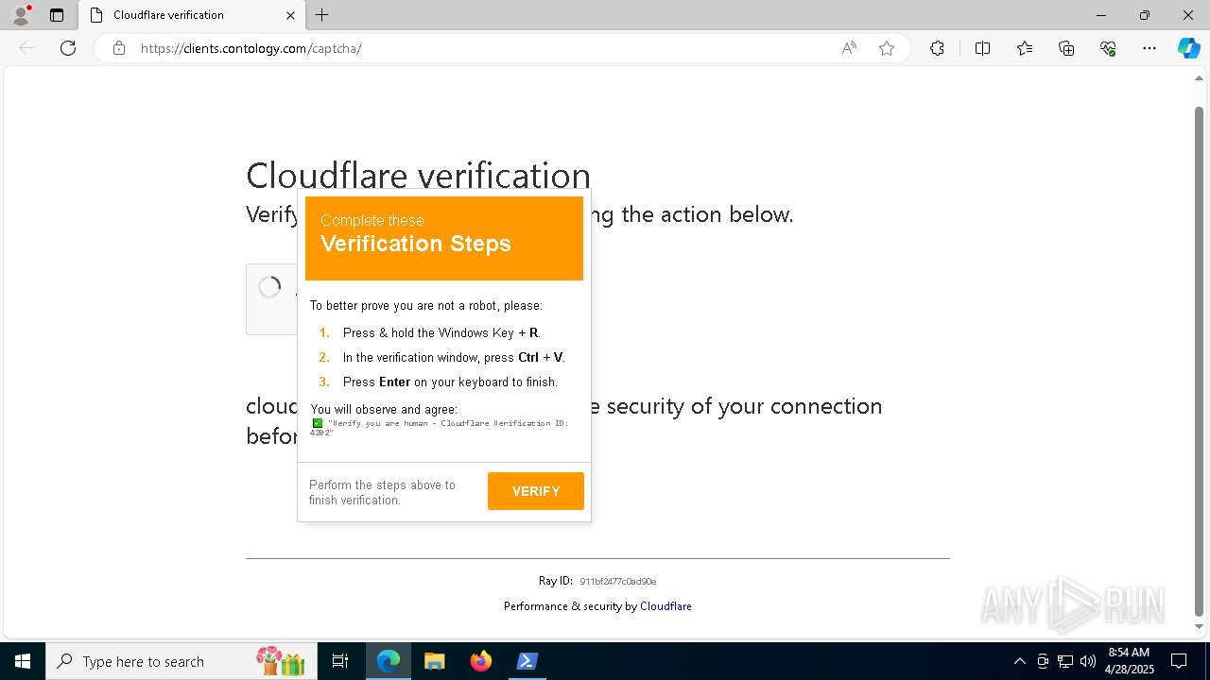
Task: Open the volume tray icon
Action: (x=1088, y=661)
